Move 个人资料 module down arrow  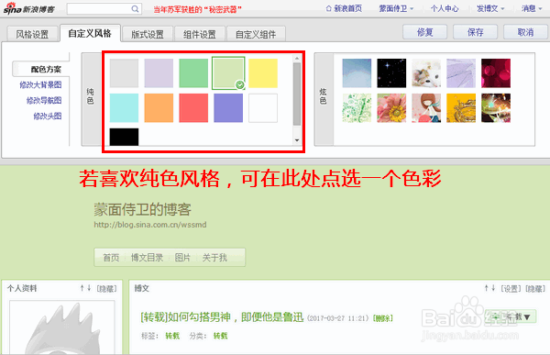[x=89, y=288]
